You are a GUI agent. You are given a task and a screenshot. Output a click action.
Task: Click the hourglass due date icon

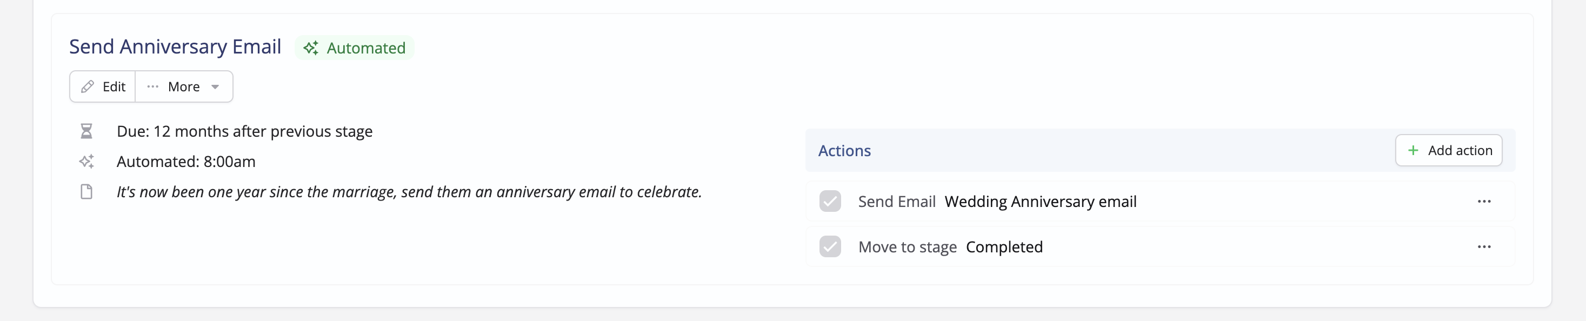point(86,132)
